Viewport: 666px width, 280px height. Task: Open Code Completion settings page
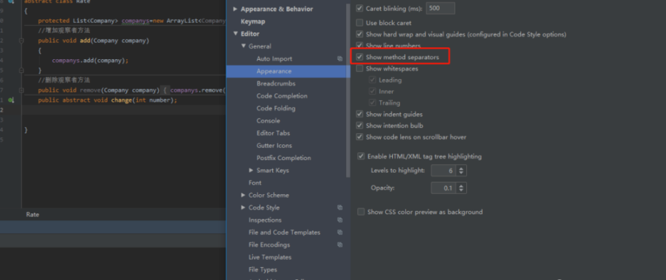click(282, 96)
